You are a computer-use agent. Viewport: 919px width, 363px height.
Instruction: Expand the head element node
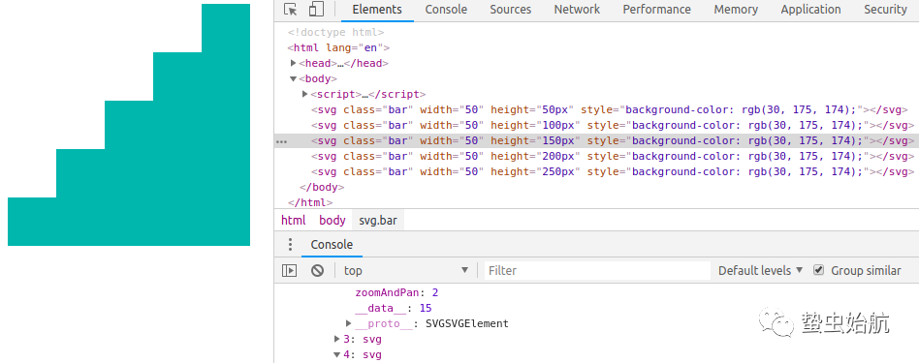pyautogui.click(x=294, y=63)
